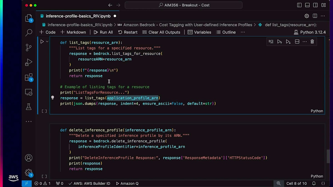Open the Python 3.12.4 kernel picker

click(x=310, y=32)
